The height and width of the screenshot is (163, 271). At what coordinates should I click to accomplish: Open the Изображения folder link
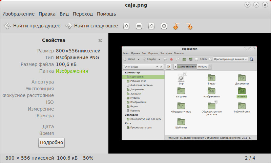[x=72, y=71]
